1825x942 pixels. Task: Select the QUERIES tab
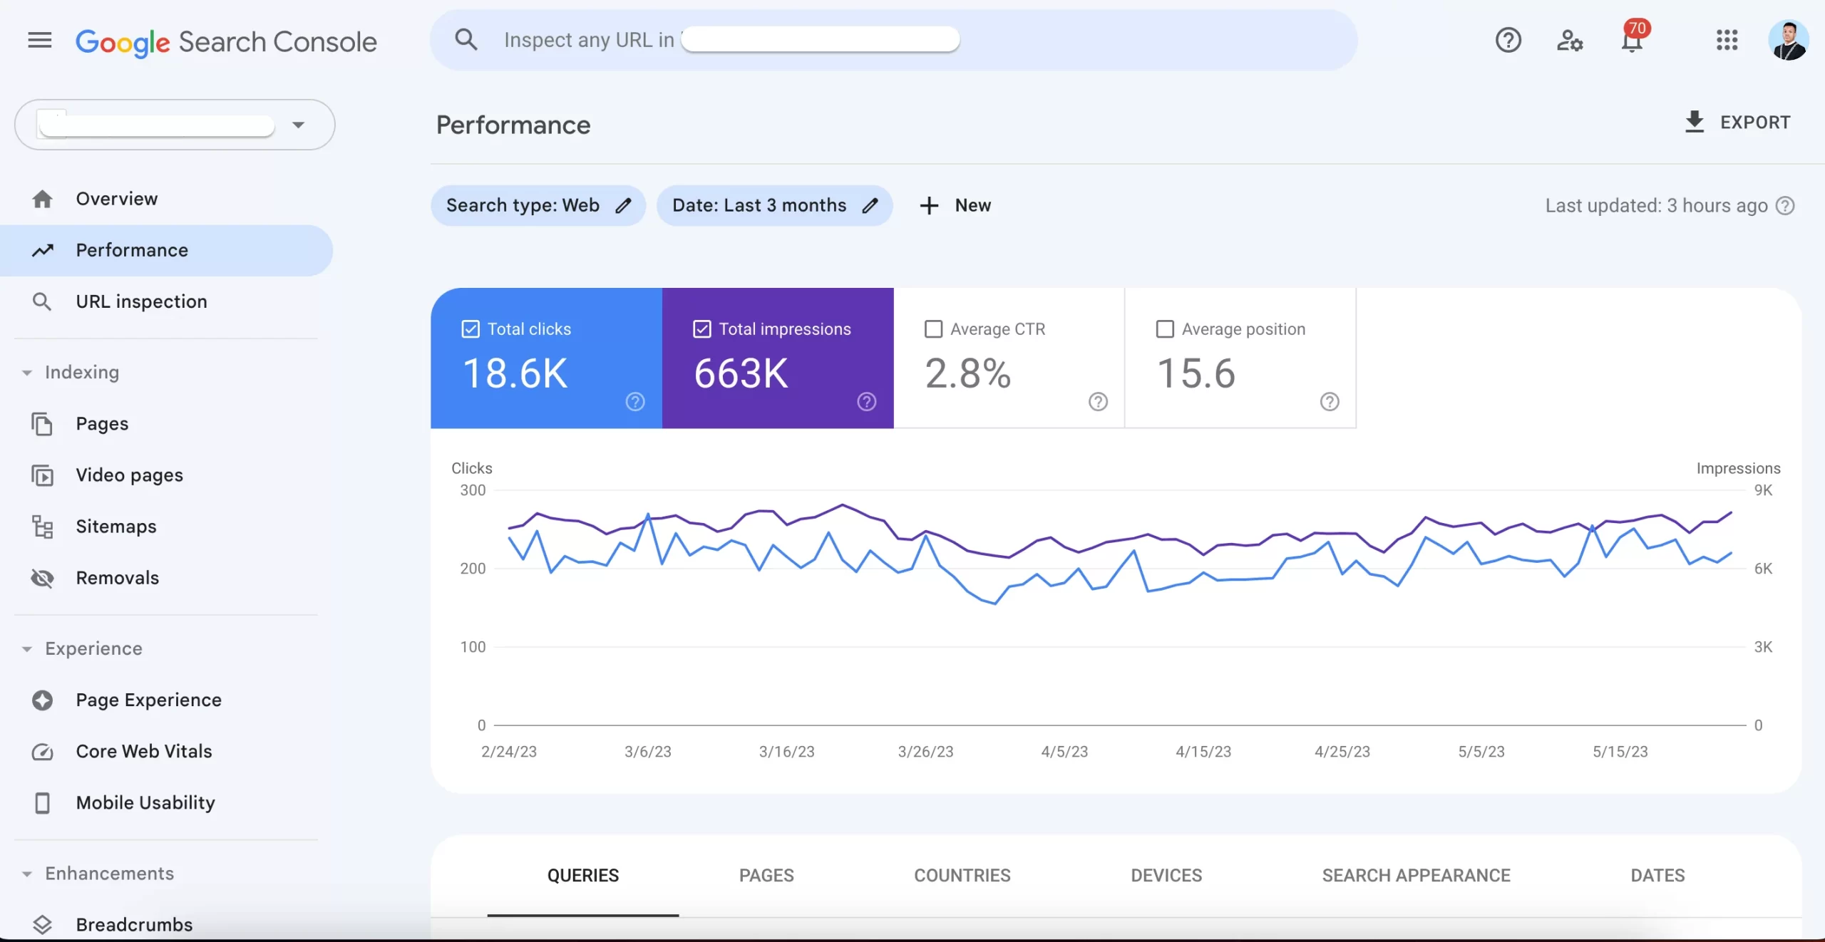(x=582, y=875)
